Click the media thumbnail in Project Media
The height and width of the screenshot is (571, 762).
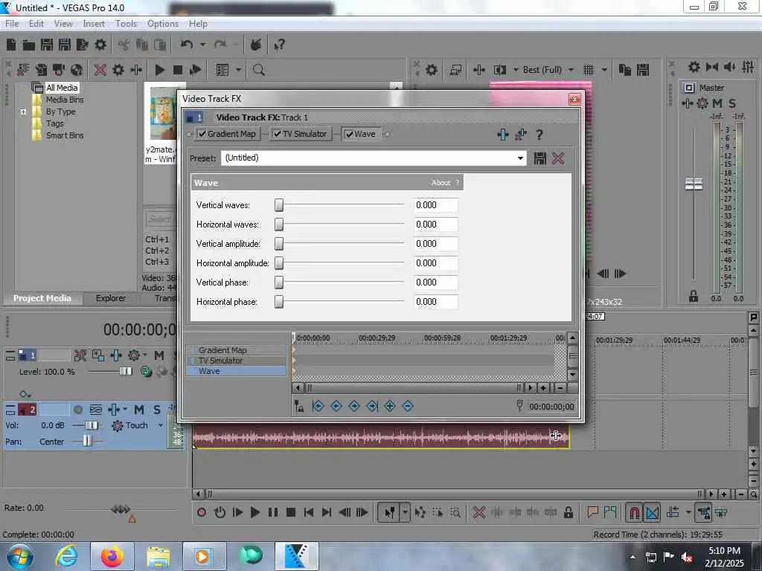[162, 114]
